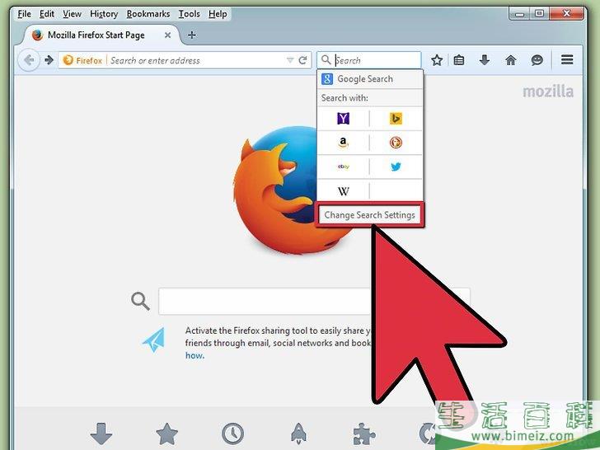
Task: Open the View menu
Action: [x=72, y=14]
